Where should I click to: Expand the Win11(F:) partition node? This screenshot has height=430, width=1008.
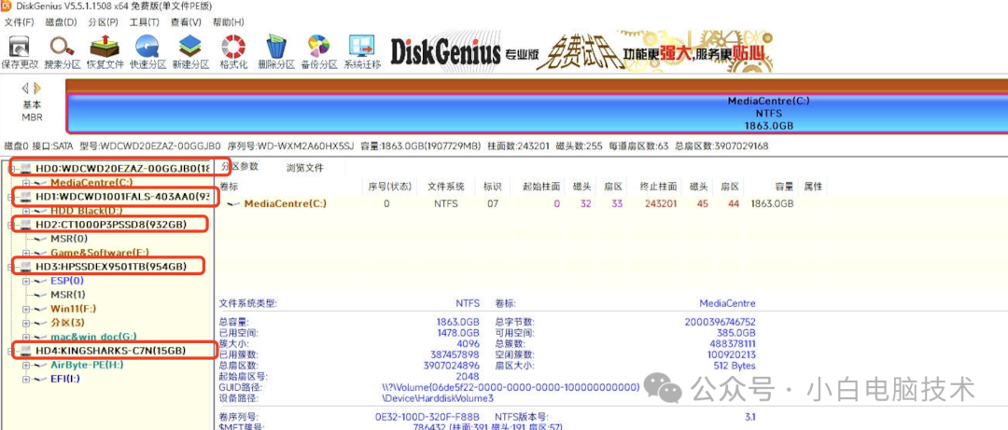click(25, 309)
